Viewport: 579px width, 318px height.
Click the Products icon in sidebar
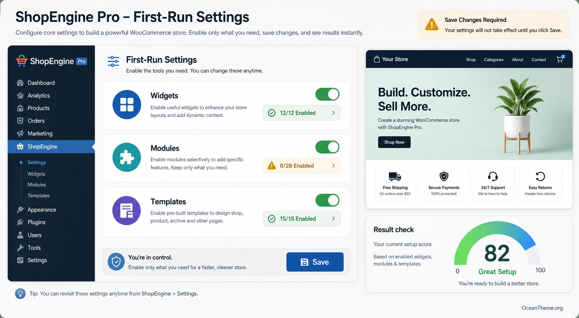(x=20, y=108)
